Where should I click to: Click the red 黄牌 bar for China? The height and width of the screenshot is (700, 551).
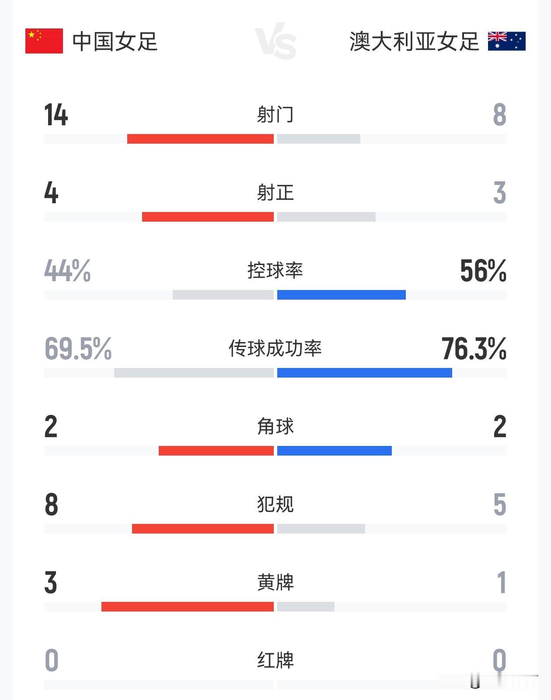(187, 607)
